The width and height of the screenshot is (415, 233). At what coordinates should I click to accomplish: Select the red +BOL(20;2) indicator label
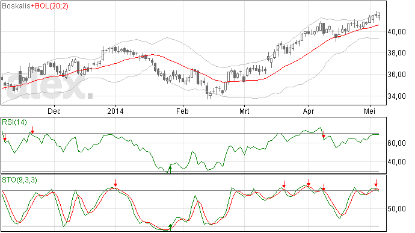49,6
